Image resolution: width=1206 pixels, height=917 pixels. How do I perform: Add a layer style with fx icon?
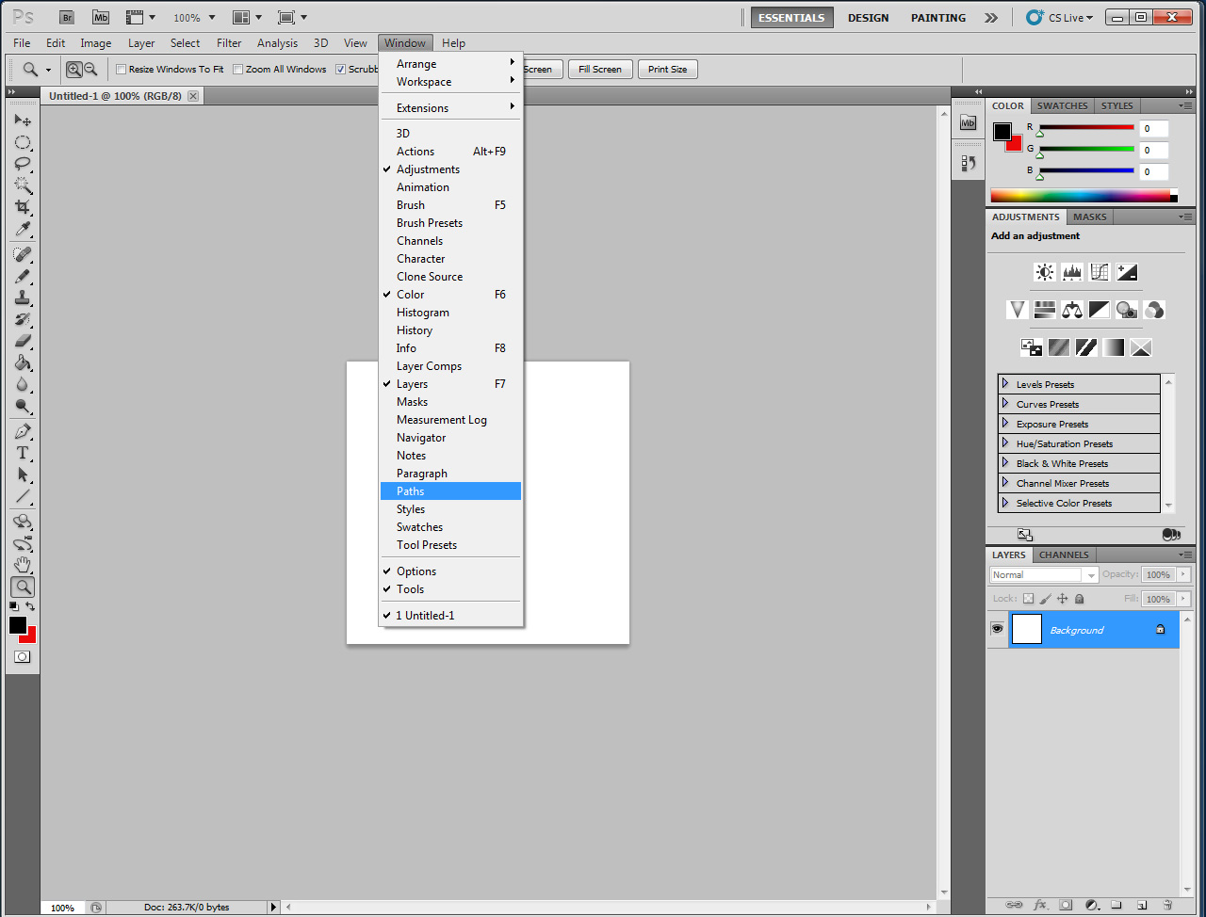[1040, 905]
